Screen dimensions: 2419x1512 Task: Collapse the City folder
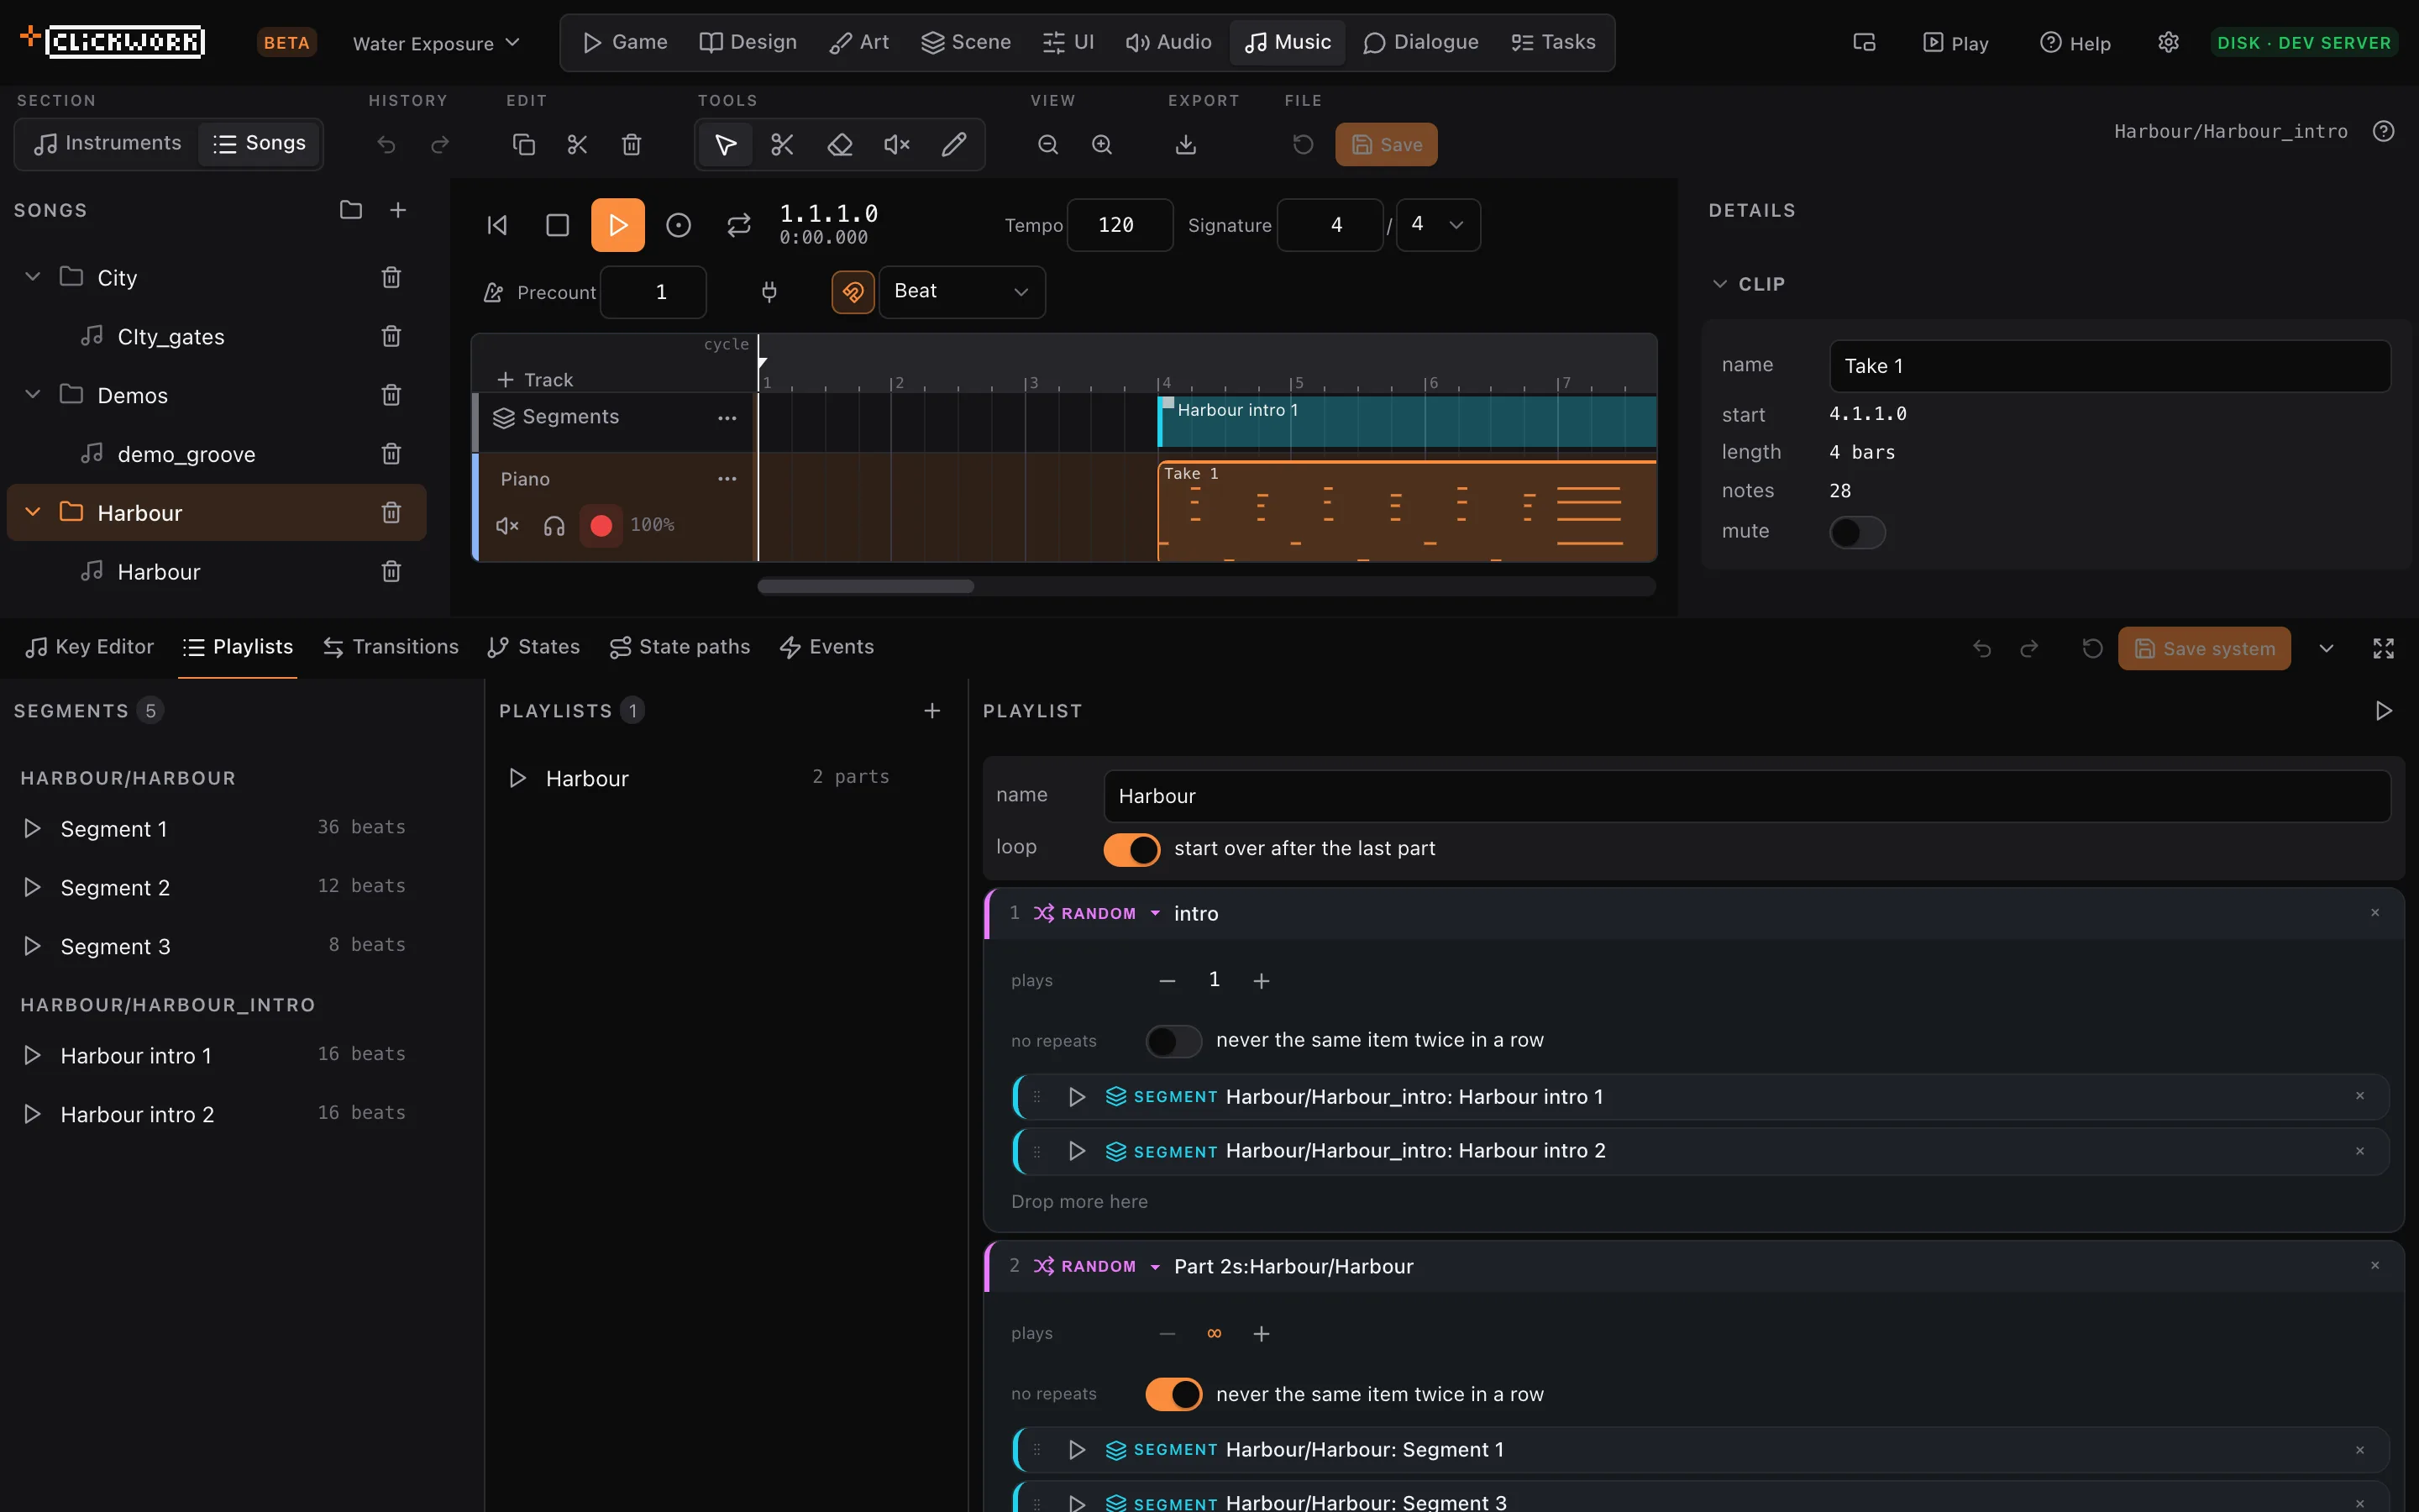32,277
